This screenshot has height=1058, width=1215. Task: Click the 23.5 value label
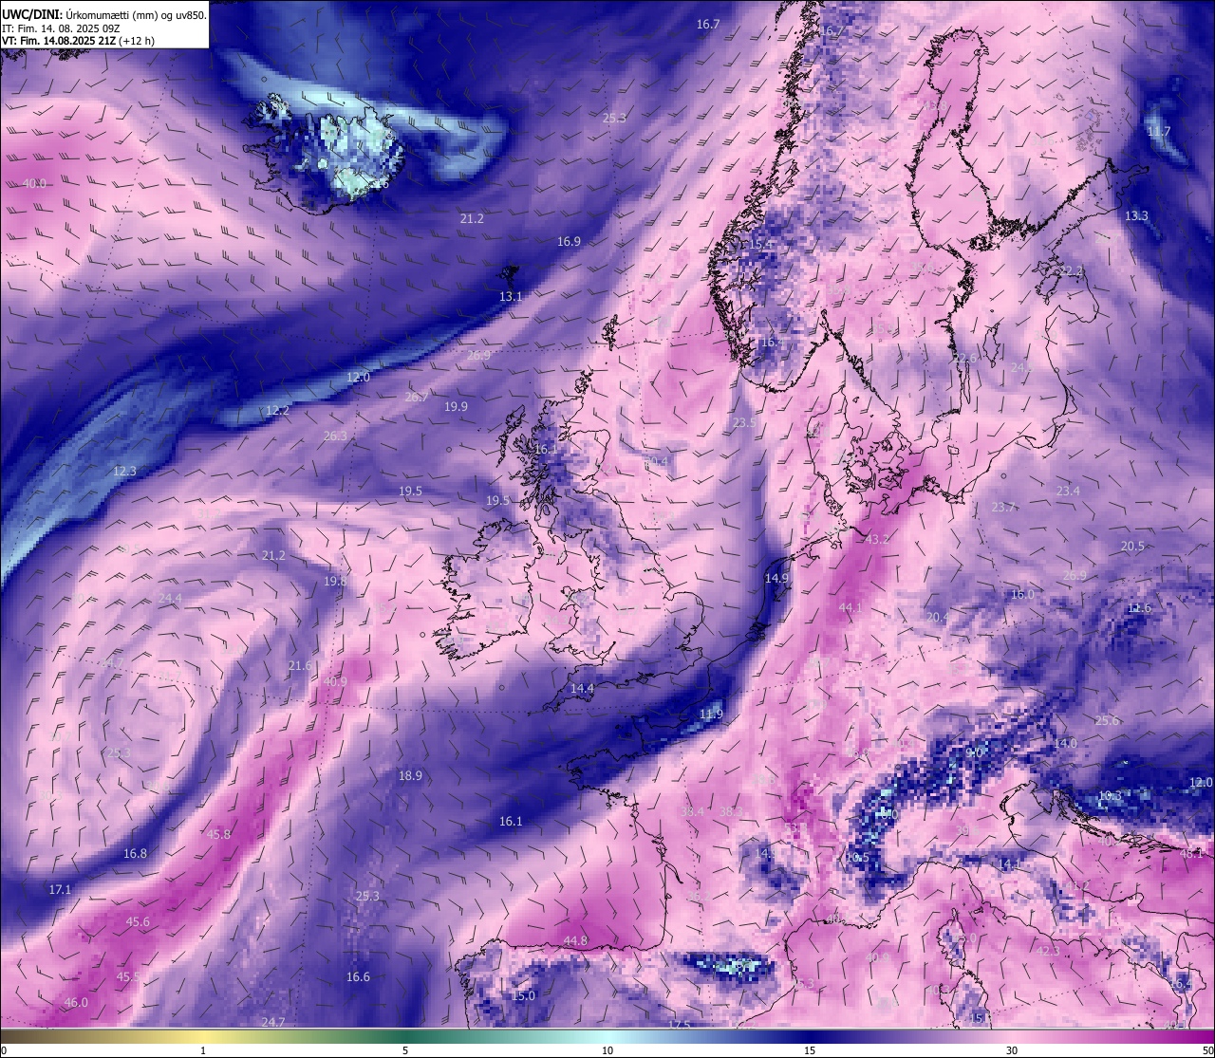pyautogui.click(x=744, y=423)
